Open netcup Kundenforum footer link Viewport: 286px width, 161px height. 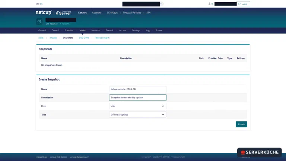tap(80, 157)
